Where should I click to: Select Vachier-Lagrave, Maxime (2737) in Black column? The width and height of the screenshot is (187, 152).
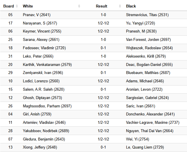(153, 123)
